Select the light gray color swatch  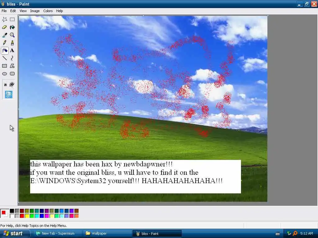(17, 216)
